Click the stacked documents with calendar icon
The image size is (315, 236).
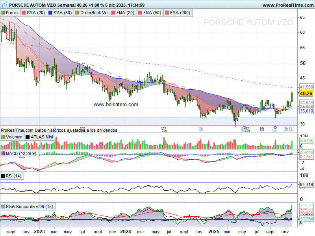(x=245, y=129)
